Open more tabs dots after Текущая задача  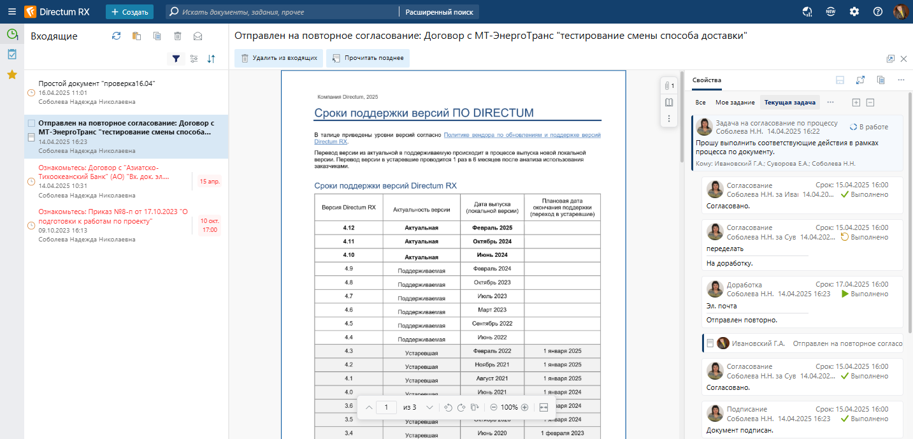coord(830,102)
